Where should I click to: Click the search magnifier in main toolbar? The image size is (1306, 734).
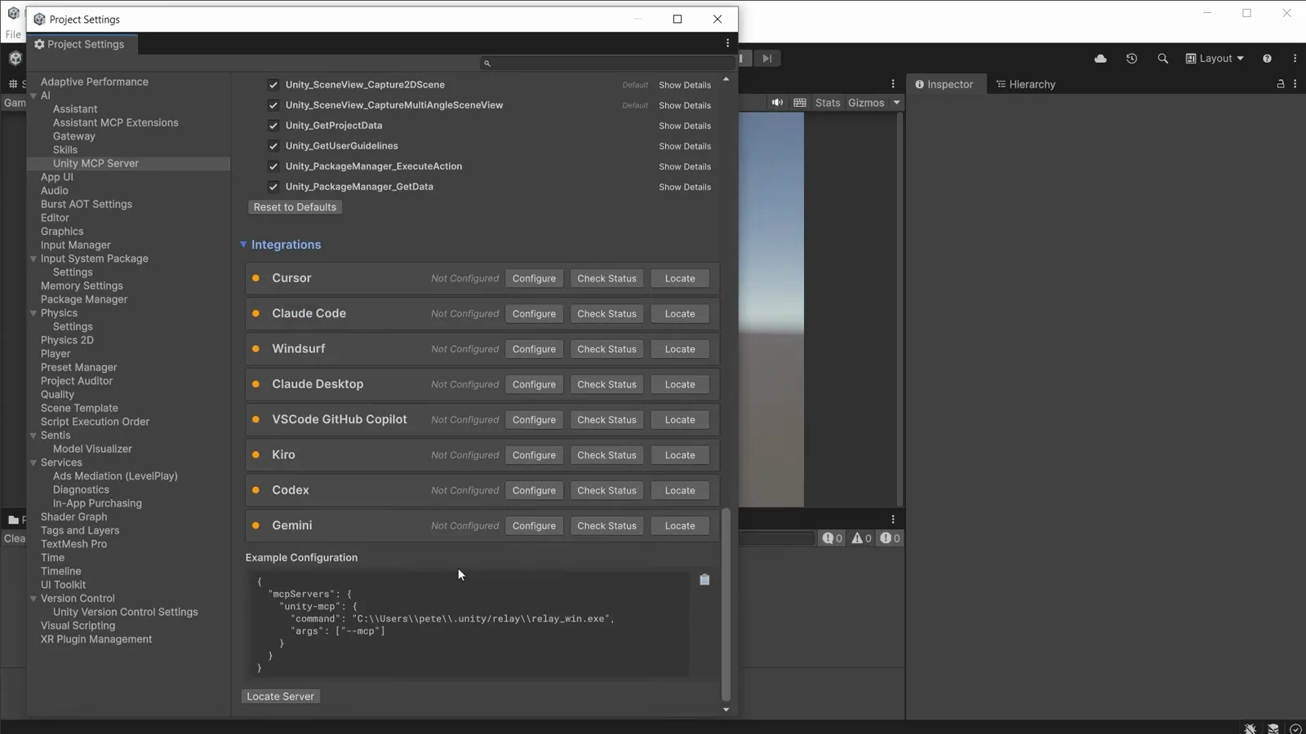pyautogui.click(x=1162, y=59)
